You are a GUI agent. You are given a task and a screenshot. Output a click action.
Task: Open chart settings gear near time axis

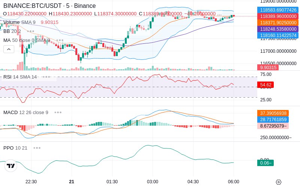(x=279, y=182)
